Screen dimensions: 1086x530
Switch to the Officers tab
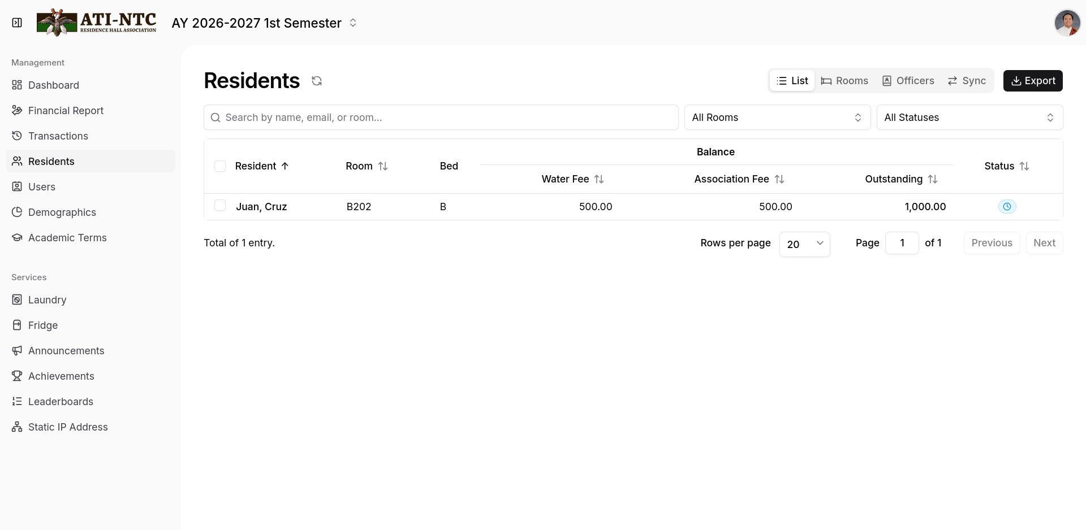[x=908, y=81]
